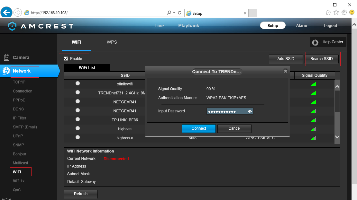Open browser tools gear icon
Screen dimensions: 357x200
tap(344, 13)
